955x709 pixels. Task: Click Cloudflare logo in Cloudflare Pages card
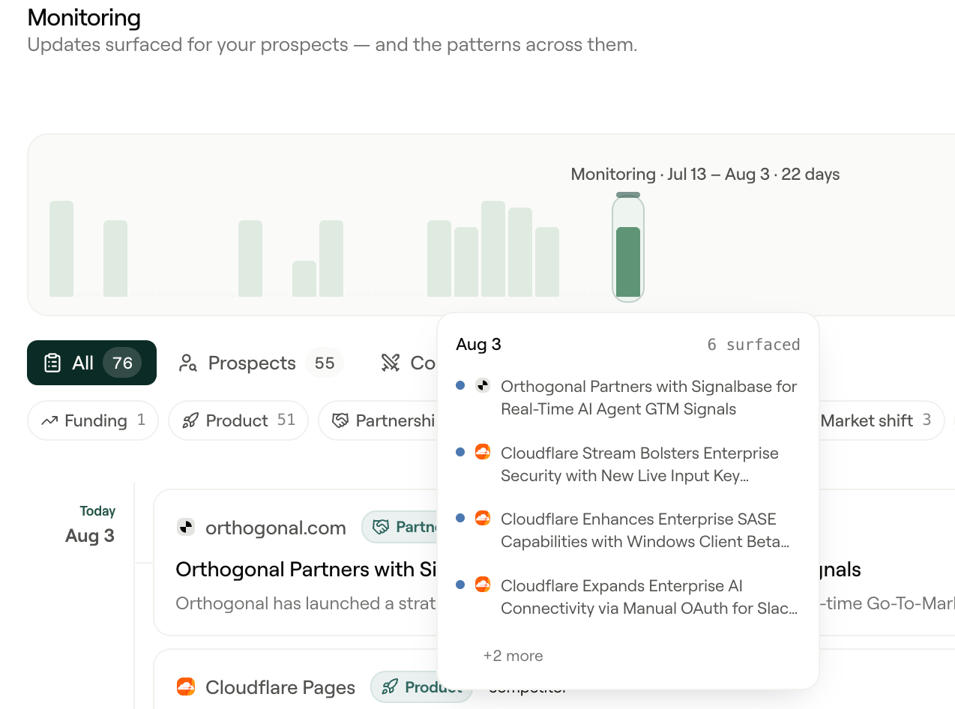click(x=186, y=687)
